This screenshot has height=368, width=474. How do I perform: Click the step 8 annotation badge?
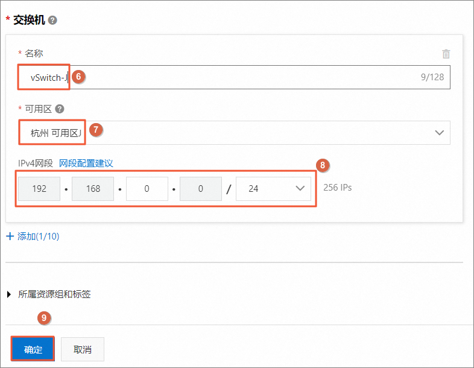point(323,165)
